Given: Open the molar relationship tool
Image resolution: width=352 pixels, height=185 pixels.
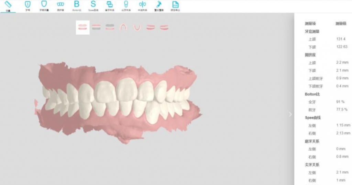Looking at the screenshot, I should 109,5.
